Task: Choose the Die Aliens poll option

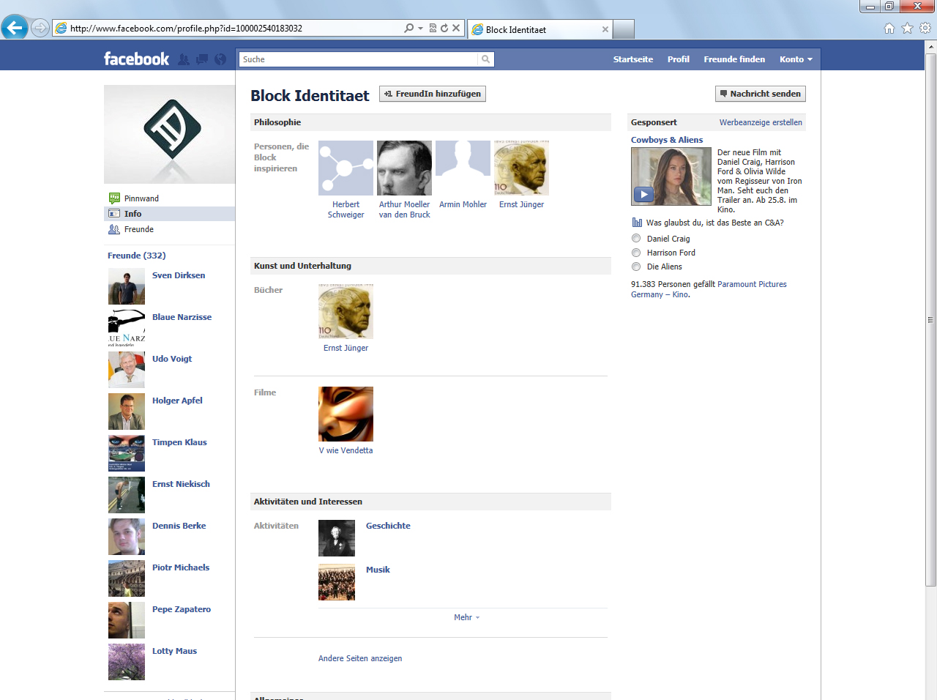Action: point(636,267)
